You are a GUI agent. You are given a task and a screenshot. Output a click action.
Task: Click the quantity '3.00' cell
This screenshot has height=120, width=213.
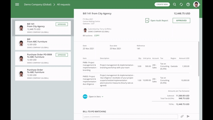tap(139, 66)
